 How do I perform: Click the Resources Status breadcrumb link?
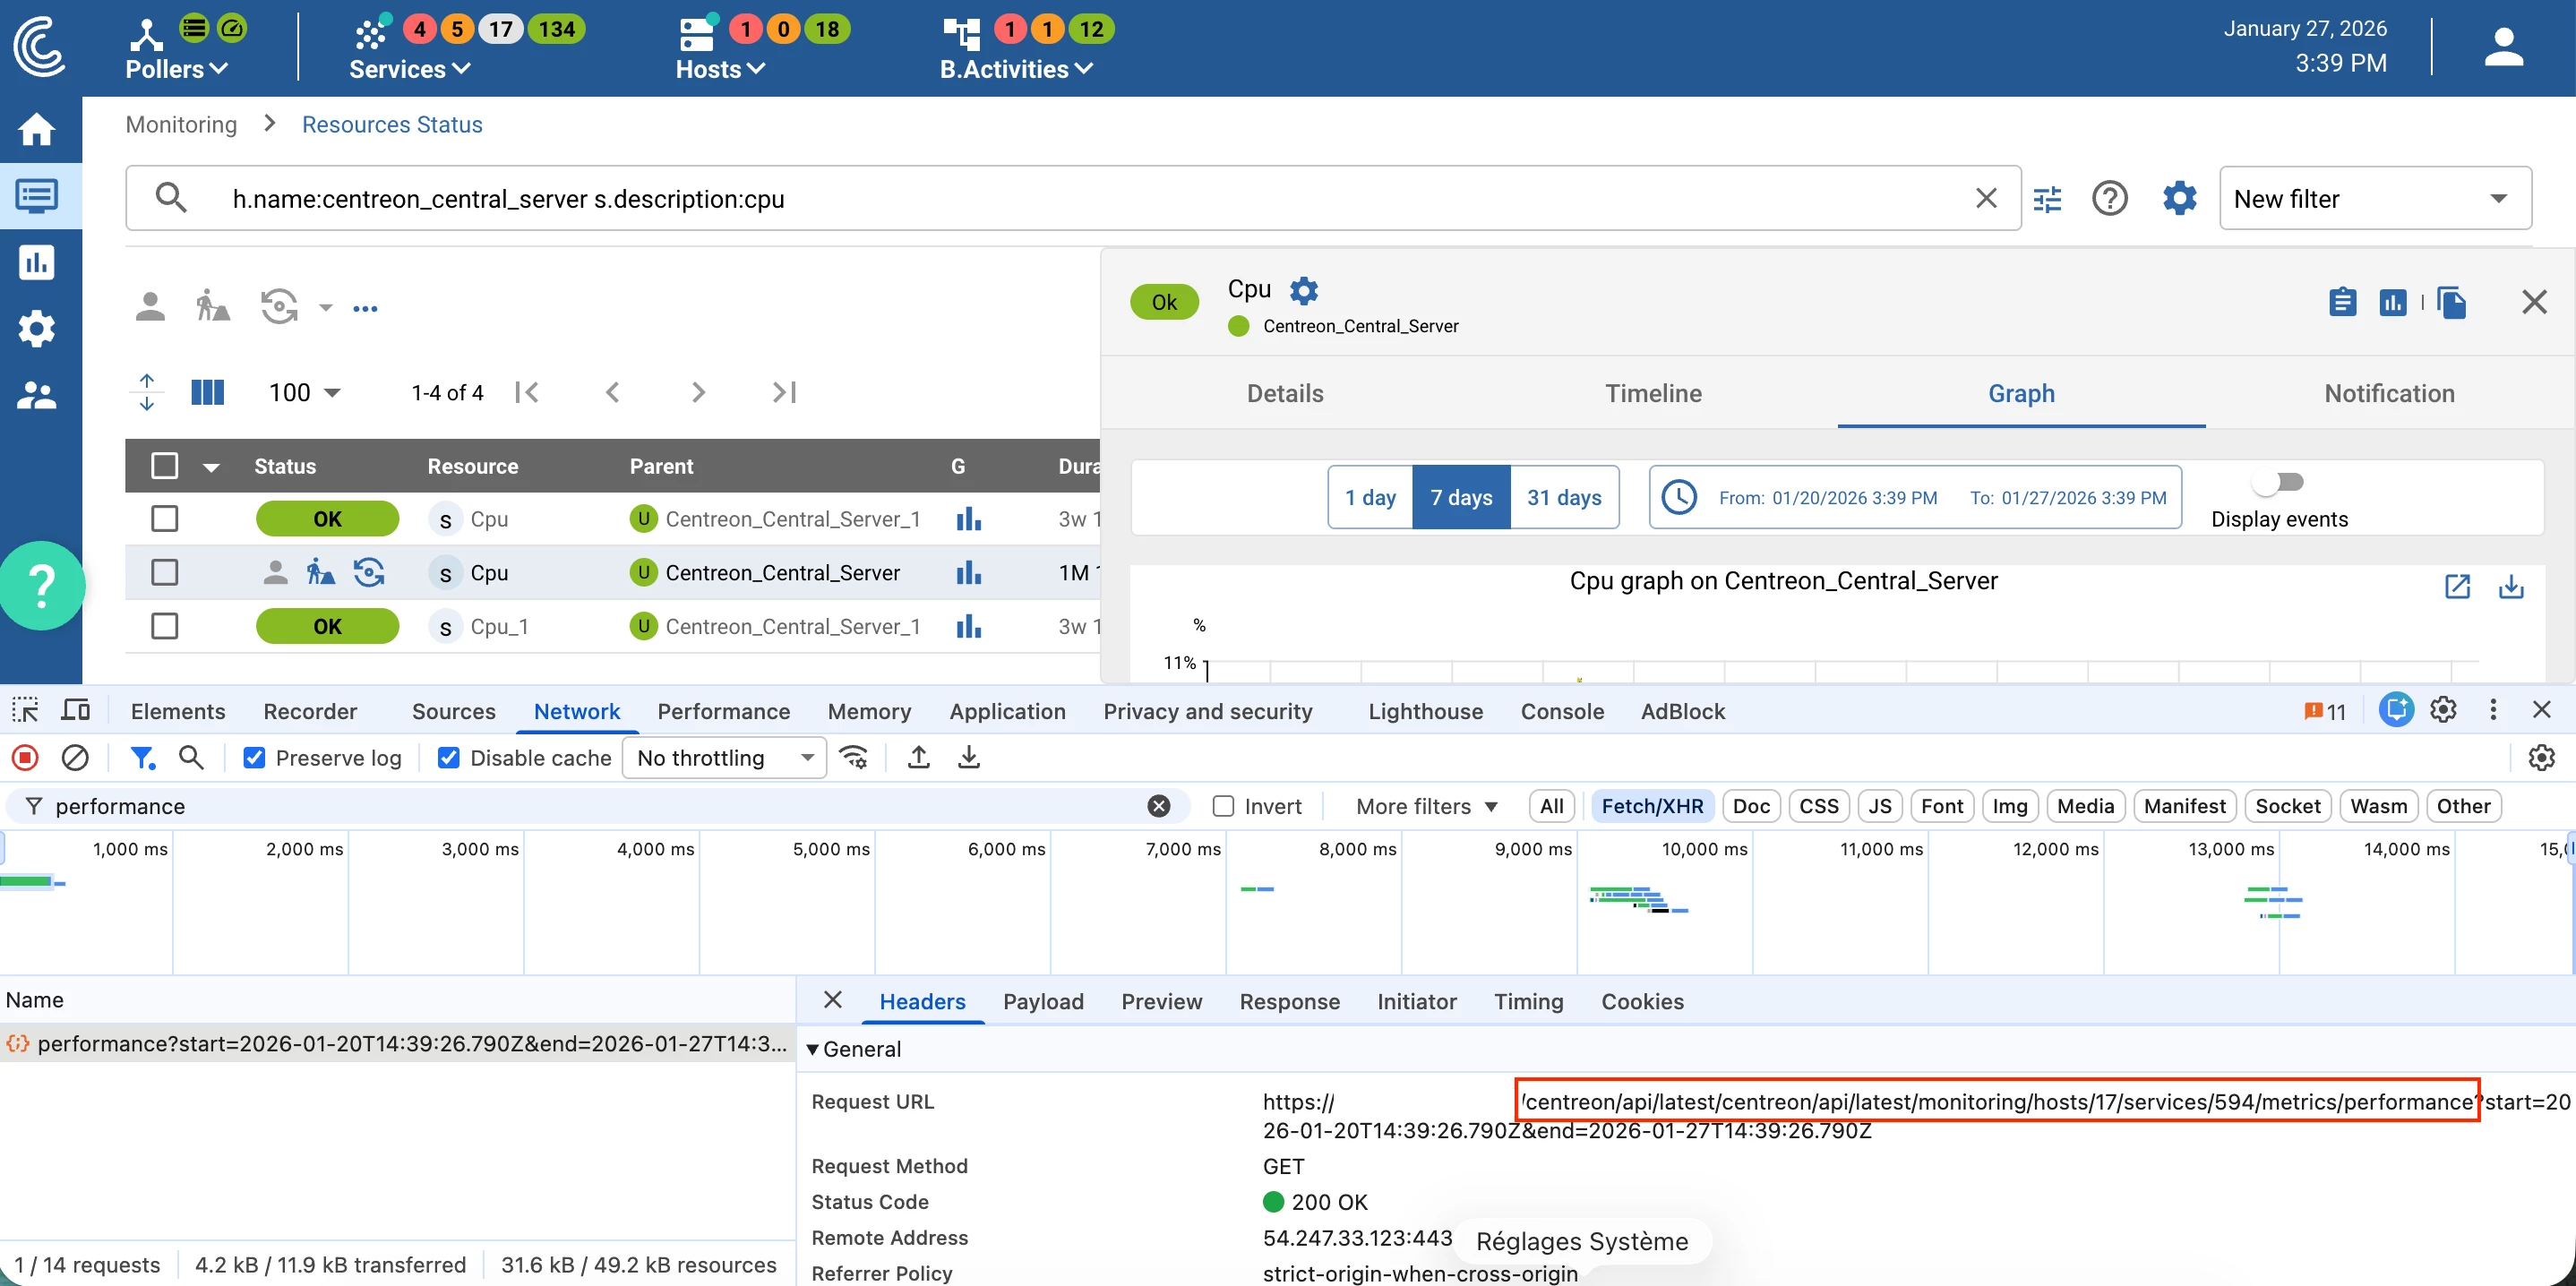tap(392, 125)
